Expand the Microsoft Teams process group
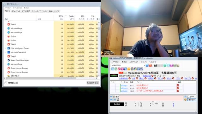 pos(5,52)
